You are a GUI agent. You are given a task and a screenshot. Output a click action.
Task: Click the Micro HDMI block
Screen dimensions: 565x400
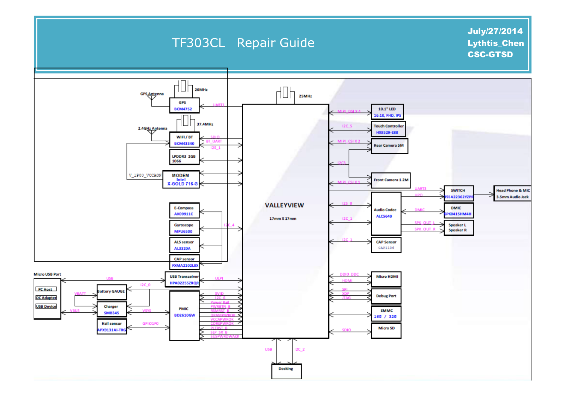click(x=386, y=279)
